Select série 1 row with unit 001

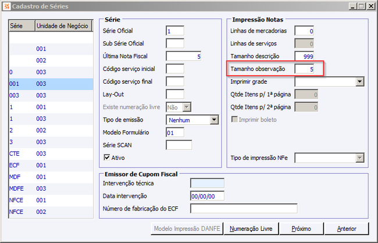pos(51,107)
